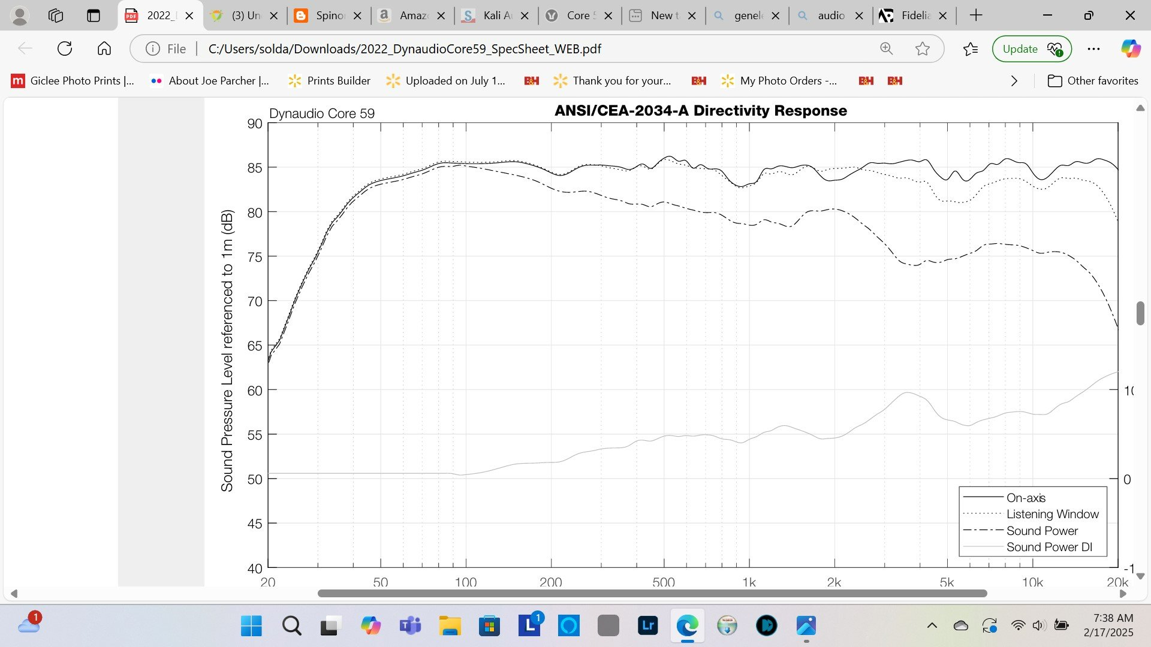Open Lightroom from taskbar
1151x647 pixels.
pyautogui.click(x=648, y=626)
